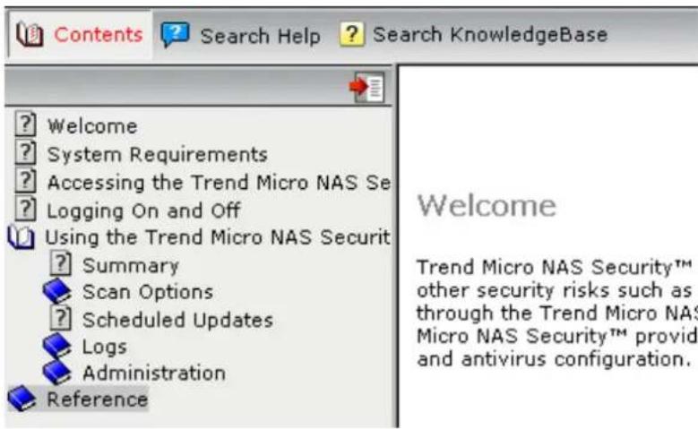Open the Contents tab
This screenshot has width=698, height=429.
80,35
